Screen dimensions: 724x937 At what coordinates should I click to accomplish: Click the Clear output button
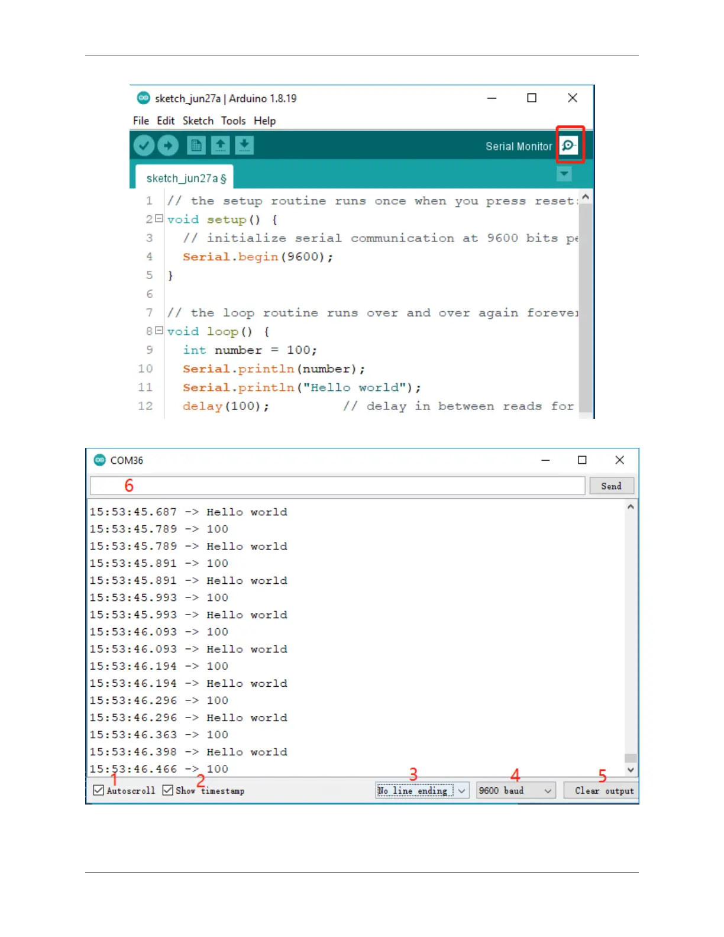tap(600, 790)
